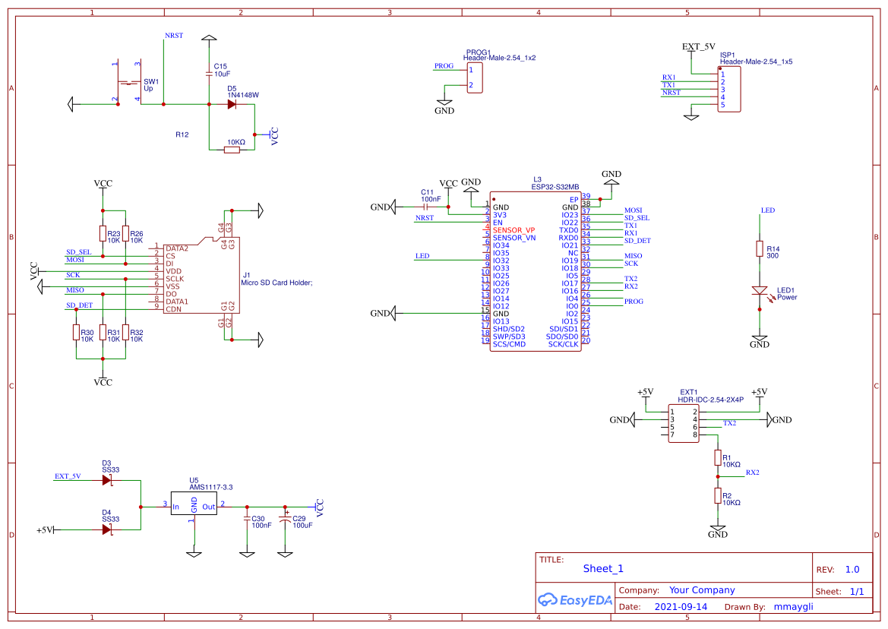Select the D4 SS33 Schottky diode
The image size is (888, 629).
[107, 529]
